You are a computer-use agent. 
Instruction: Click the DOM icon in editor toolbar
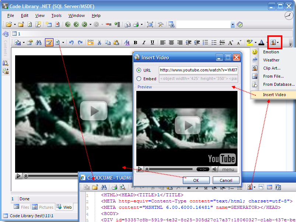(x=90, y=42)
